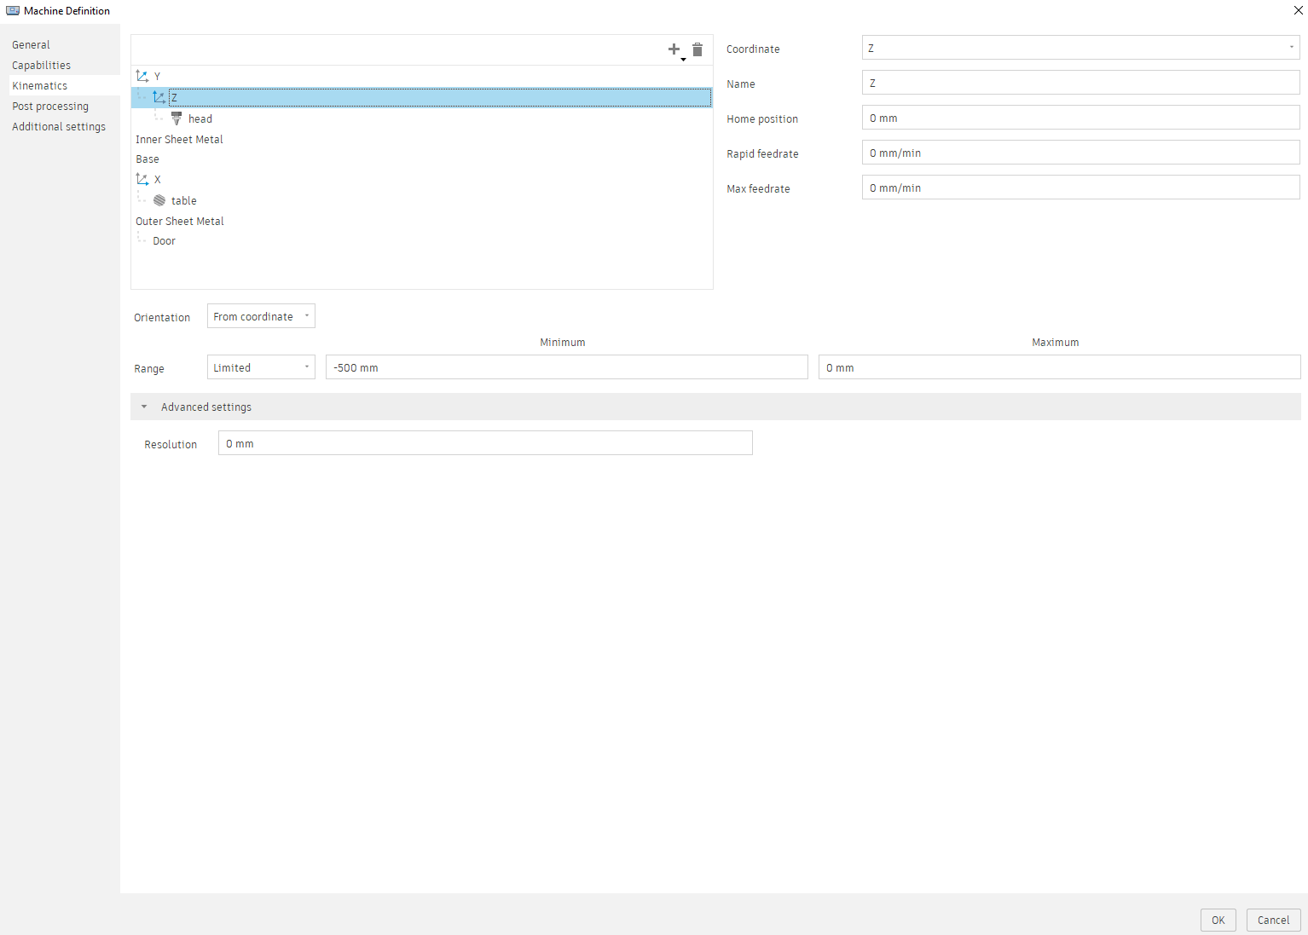Click the Resolution input field
The width and height of the screenshot is (1308, 935).
click(x=485, y=443)
